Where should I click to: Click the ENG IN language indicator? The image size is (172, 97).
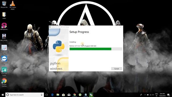click(x=156, y=95)
